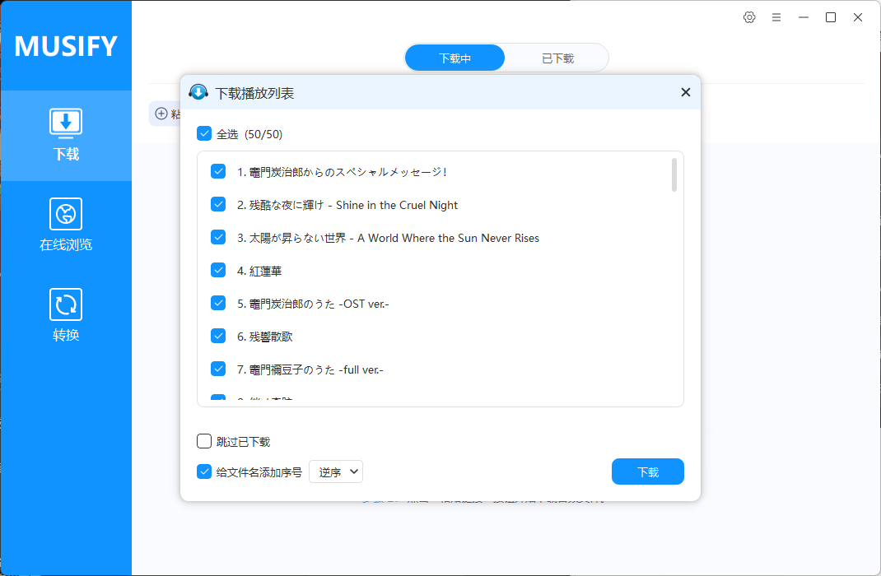The width and height of the screenshot is (881, 576).
Task: Click track title 2. 残酷な夜に輝け
Action: coord(347,206)
